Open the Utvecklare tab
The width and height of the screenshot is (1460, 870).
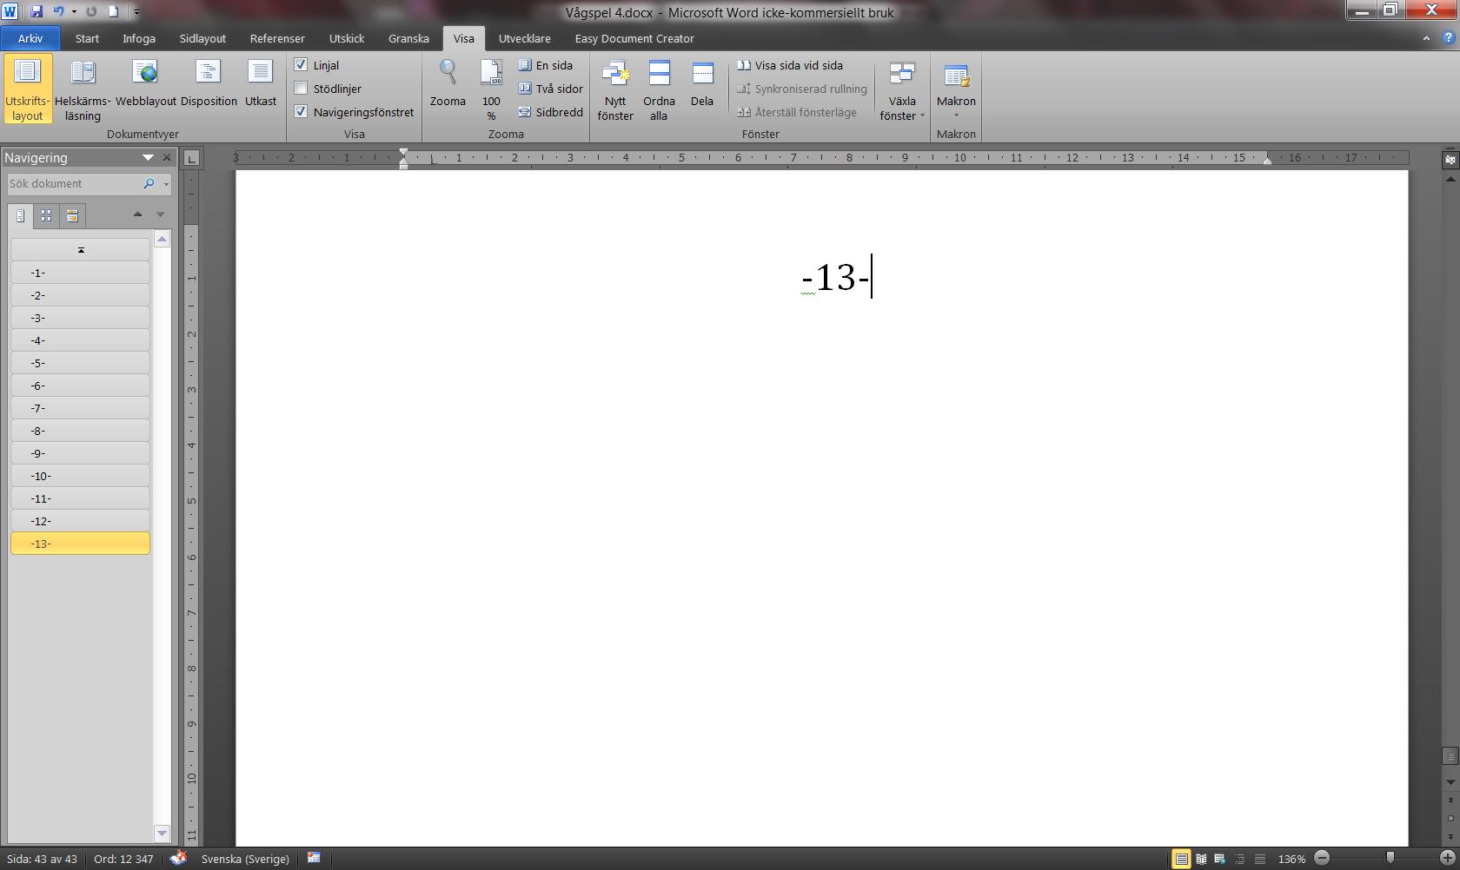pos(524,38)
